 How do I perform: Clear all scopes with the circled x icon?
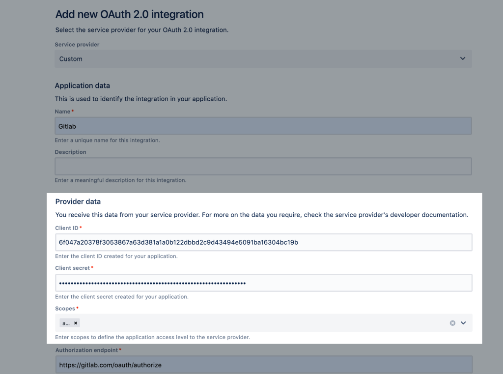click(452, 323)
